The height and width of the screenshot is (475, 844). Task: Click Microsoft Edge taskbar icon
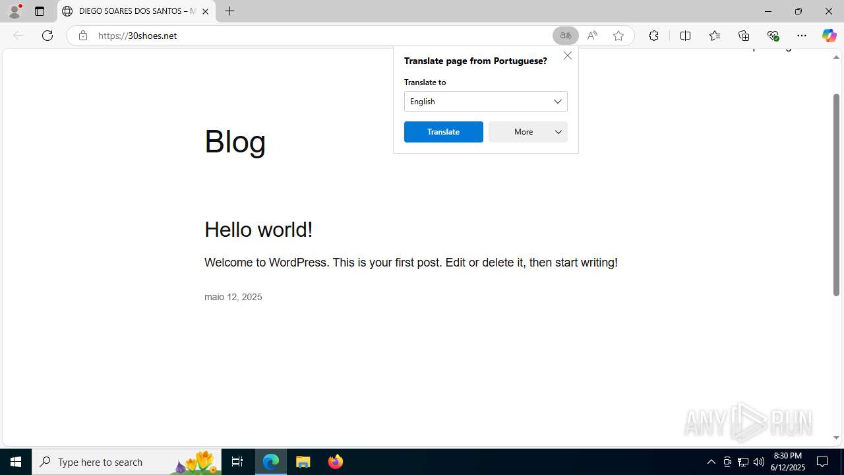(x=271, y=462)
